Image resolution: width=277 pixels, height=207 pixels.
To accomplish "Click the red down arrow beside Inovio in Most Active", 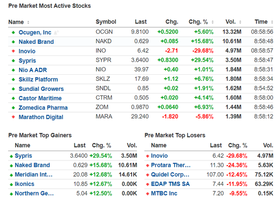I will 12,51.
